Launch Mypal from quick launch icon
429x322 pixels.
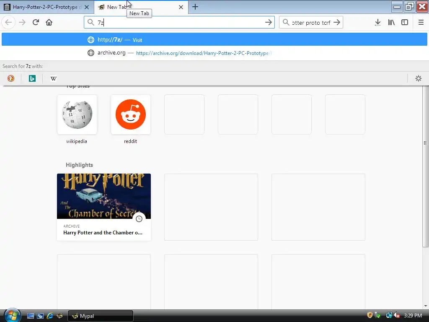click(59, 316)
